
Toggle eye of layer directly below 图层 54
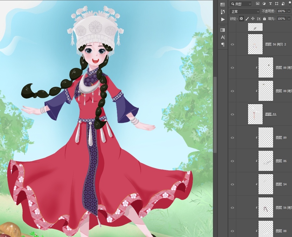pyautogui.click(x=232, y=207)
